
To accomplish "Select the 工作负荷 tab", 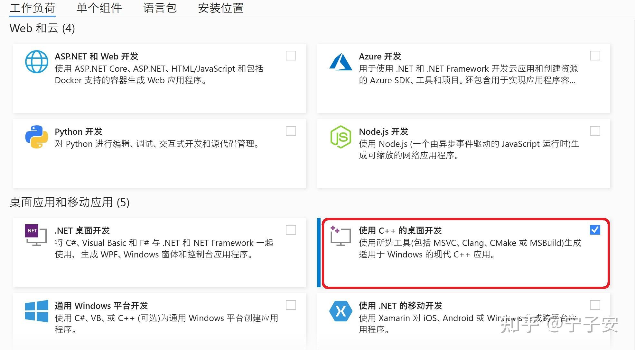I will [x=32, y=8].
